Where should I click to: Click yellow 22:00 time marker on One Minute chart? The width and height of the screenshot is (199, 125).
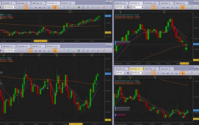coord(70,13)
